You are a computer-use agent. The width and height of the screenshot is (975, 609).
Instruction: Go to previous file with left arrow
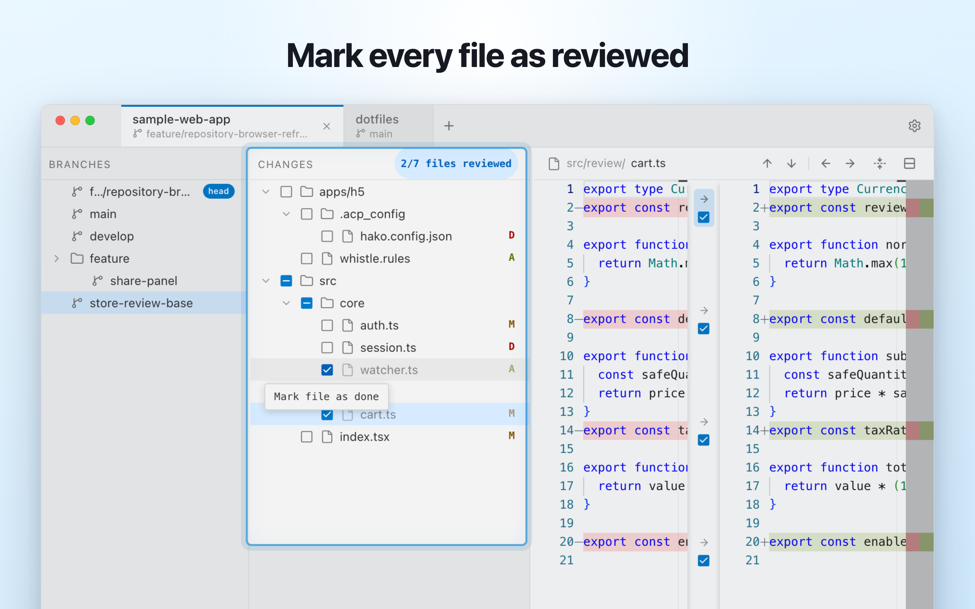[825, 163]
